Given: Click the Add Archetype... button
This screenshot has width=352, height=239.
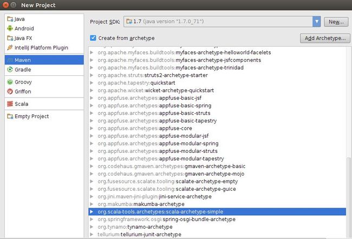Looking at the screenshot, I should pos(325,38).
